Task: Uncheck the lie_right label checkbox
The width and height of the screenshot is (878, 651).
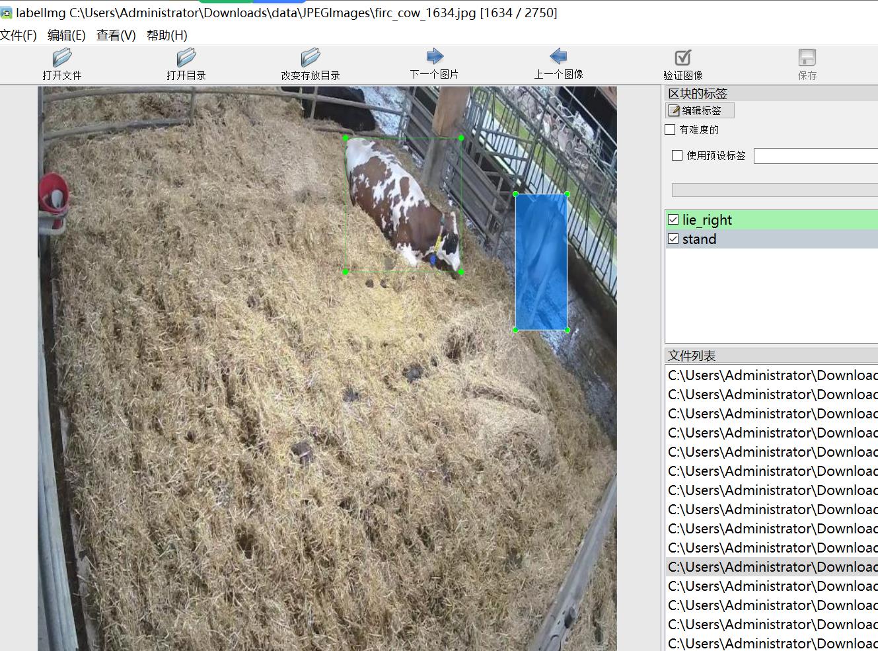Action: click(x=673, y=219)
